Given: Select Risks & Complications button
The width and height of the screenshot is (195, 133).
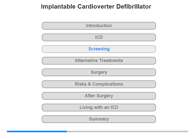Looking at the screenshot, I should [99, 84].
